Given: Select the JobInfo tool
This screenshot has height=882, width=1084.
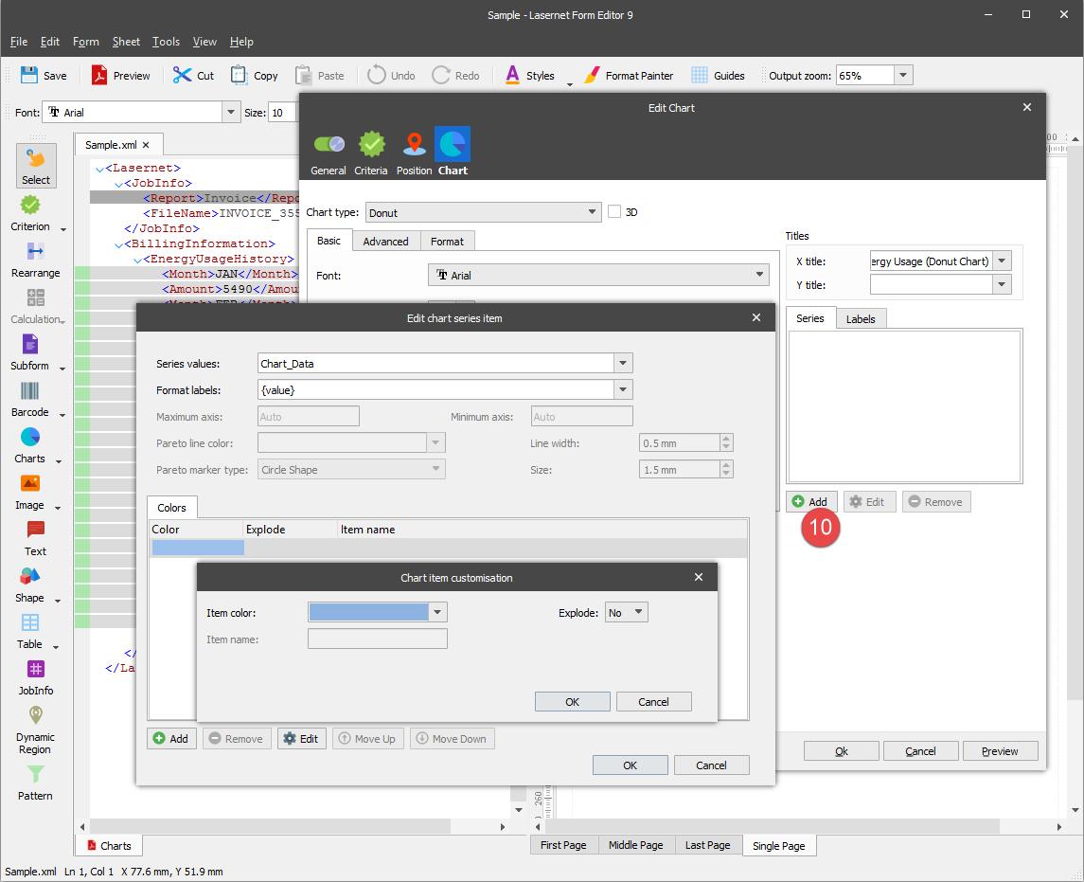Looking at the screenshot, I should click(x=35, y=677).
